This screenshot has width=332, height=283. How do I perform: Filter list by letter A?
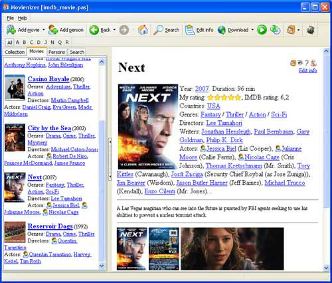[x=17, y=42]
